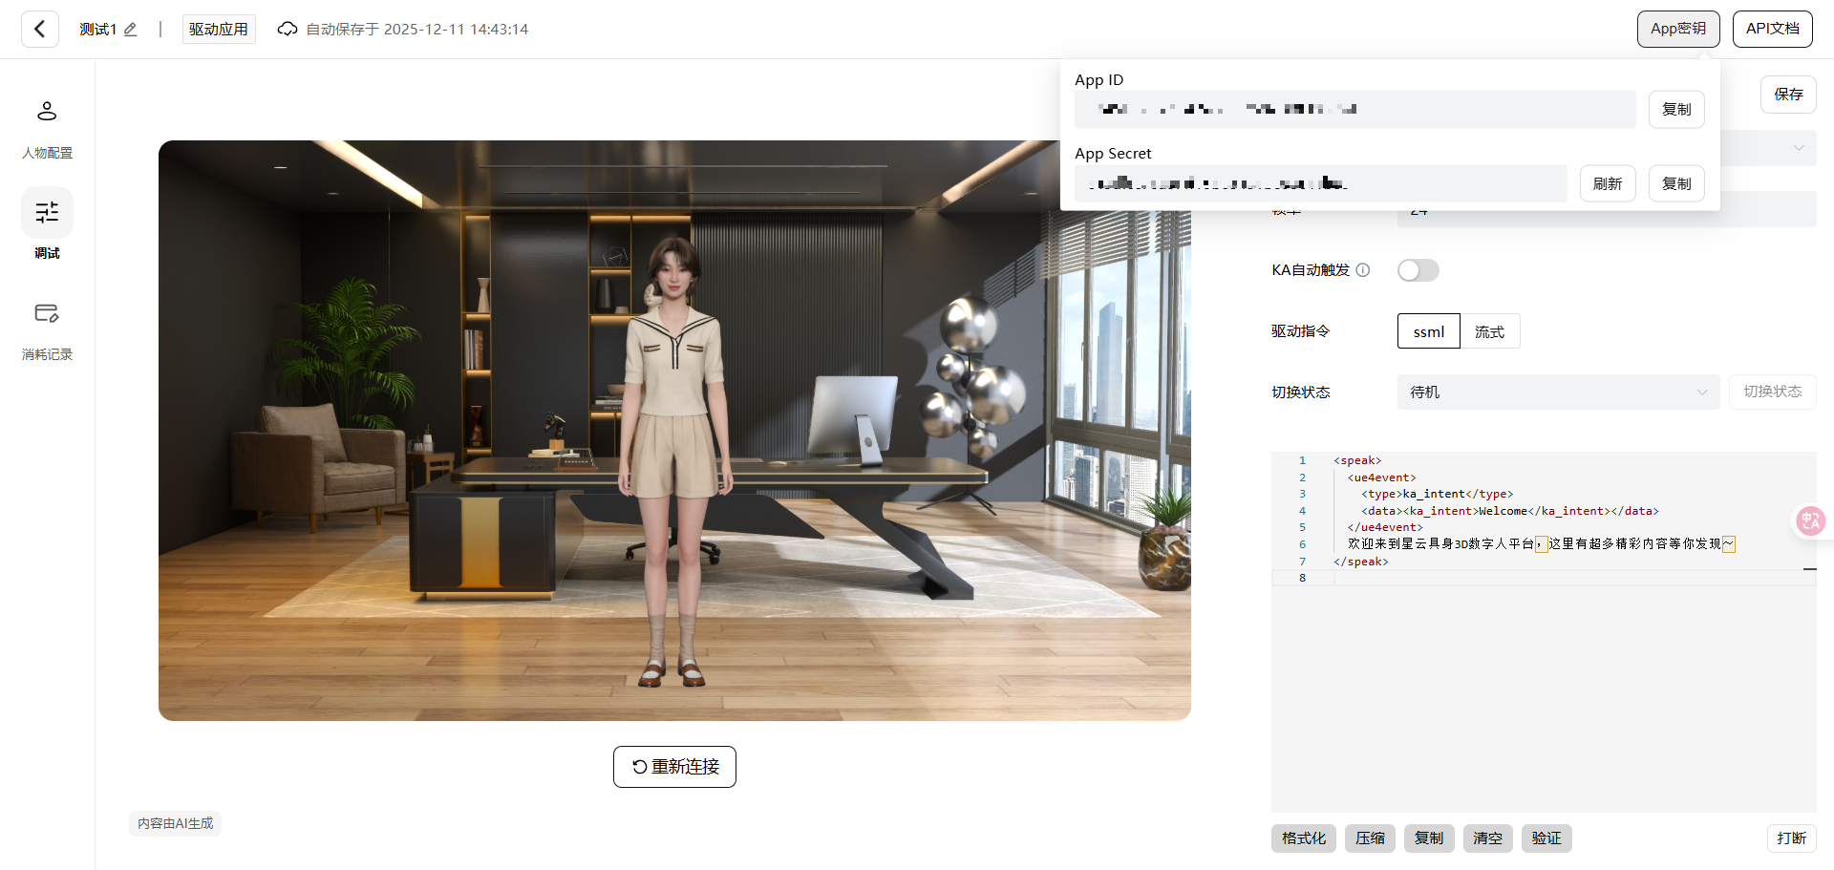Click digital human preview viewport
The image size is (1834, 870).
click(x=674, y=431)
